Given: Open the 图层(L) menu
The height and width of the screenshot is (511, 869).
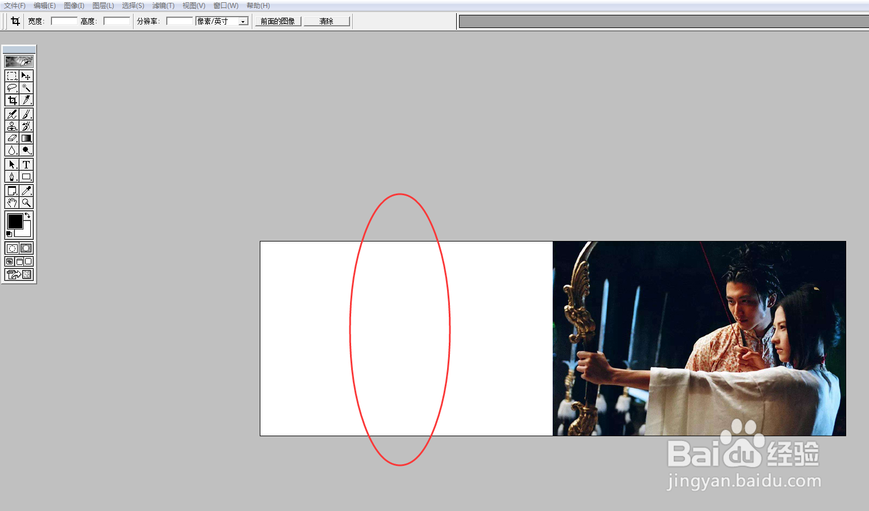Looking at the screenshot, I should (103, 6).
